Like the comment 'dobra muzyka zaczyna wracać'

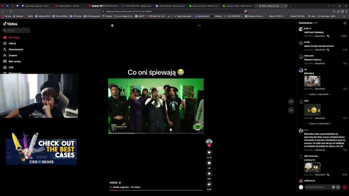tap(344, 50)
